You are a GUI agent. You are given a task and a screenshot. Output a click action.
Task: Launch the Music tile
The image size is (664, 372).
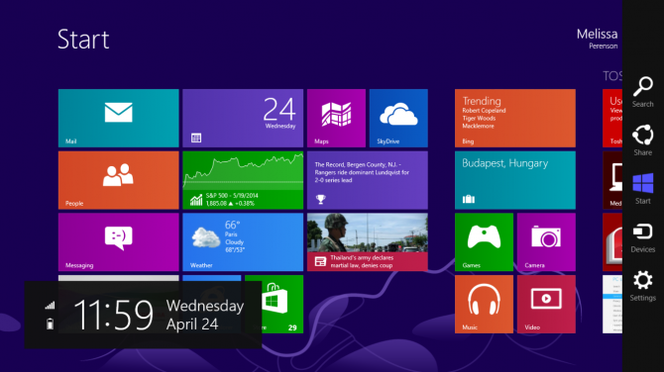(484, 304)
